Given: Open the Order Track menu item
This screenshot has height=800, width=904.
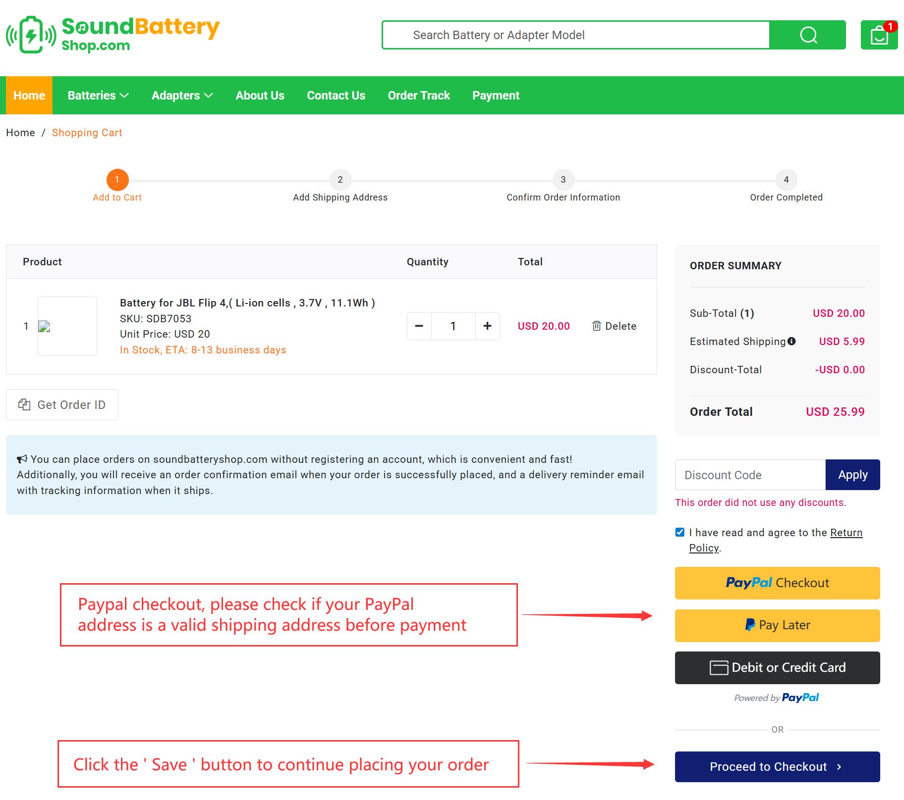Looking at the screenshot, I should tap(419, 96).
